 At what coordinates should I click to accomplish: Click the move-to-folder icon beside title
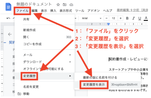click(x=64, y=4)
